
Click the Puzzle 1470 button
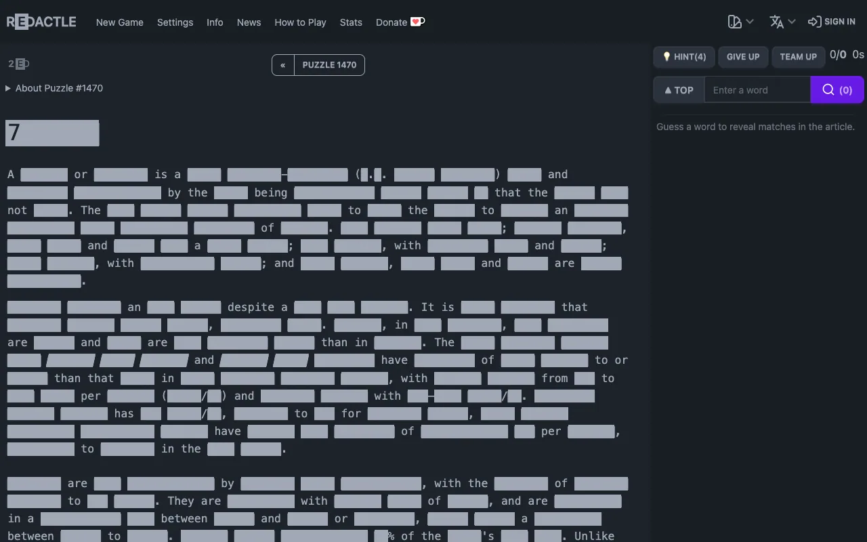329,65
